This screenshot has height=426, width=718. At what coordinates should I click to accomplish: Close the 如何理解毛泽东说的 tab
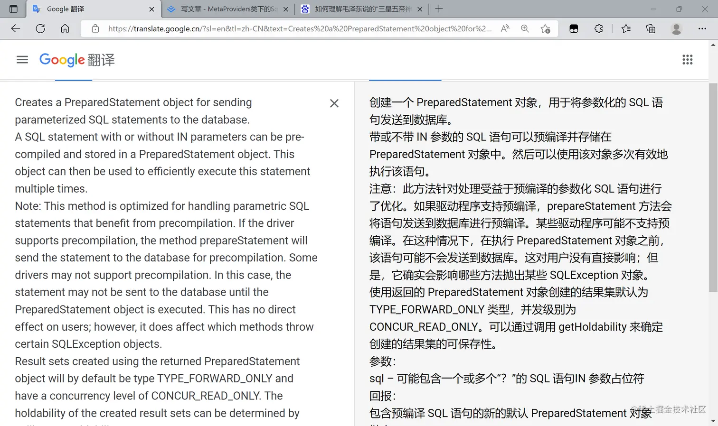(420, 9)
